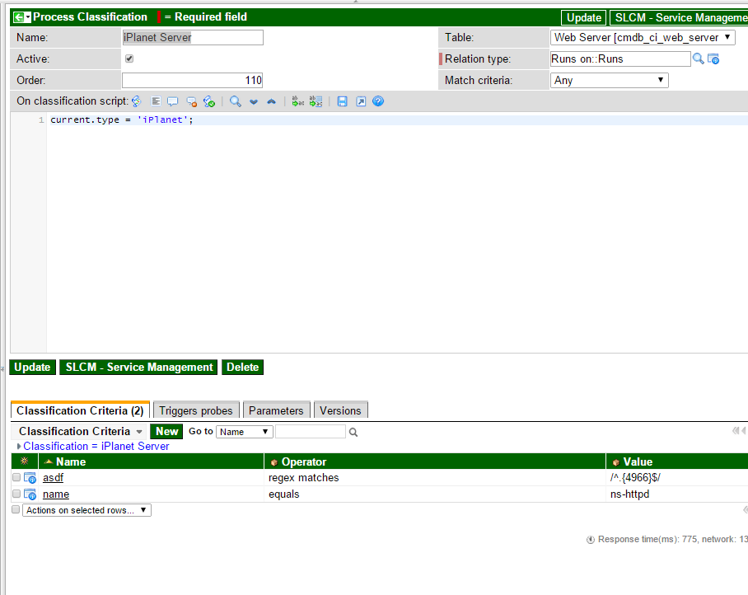Viewport: 748px width, 595px height.
Task: Select the name row checkbox
Action: [16, 494]
